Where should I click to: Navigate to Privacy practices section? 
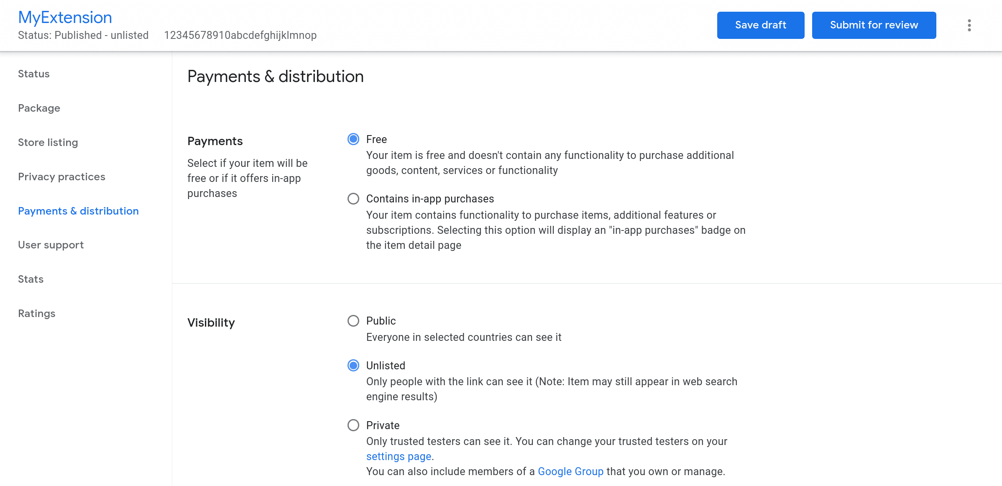click(61, 176)
